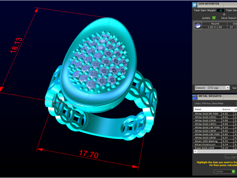
Task: Select the round gem thumbnail
Action: point(197,25)
